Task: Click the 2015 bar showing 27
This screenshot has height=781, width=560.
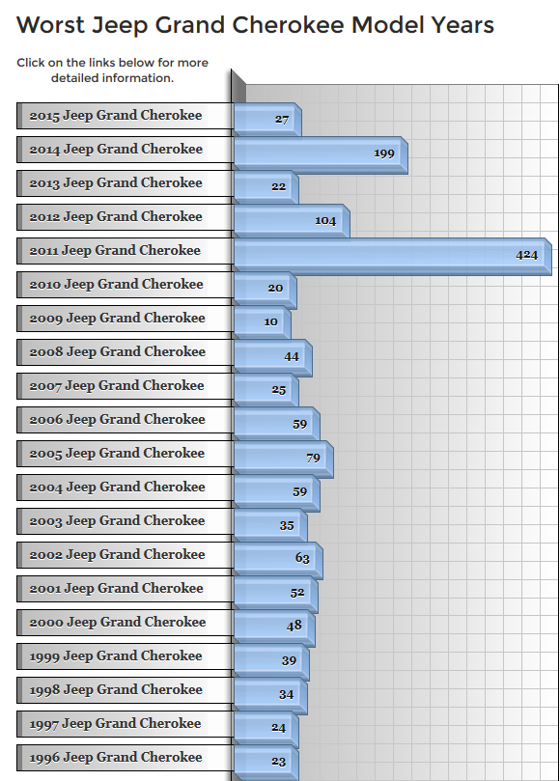Action: coord(267,120)
